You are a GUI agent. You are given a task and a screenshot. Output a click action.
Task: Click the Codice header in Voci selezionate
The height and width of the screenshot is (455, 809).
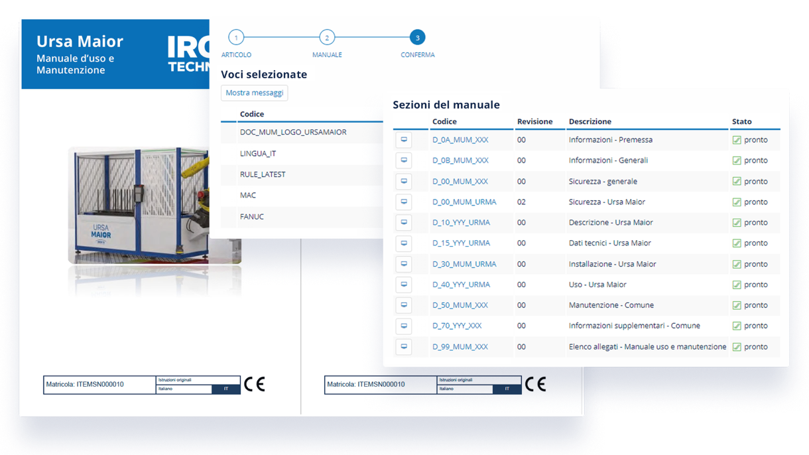click(252, 114)
